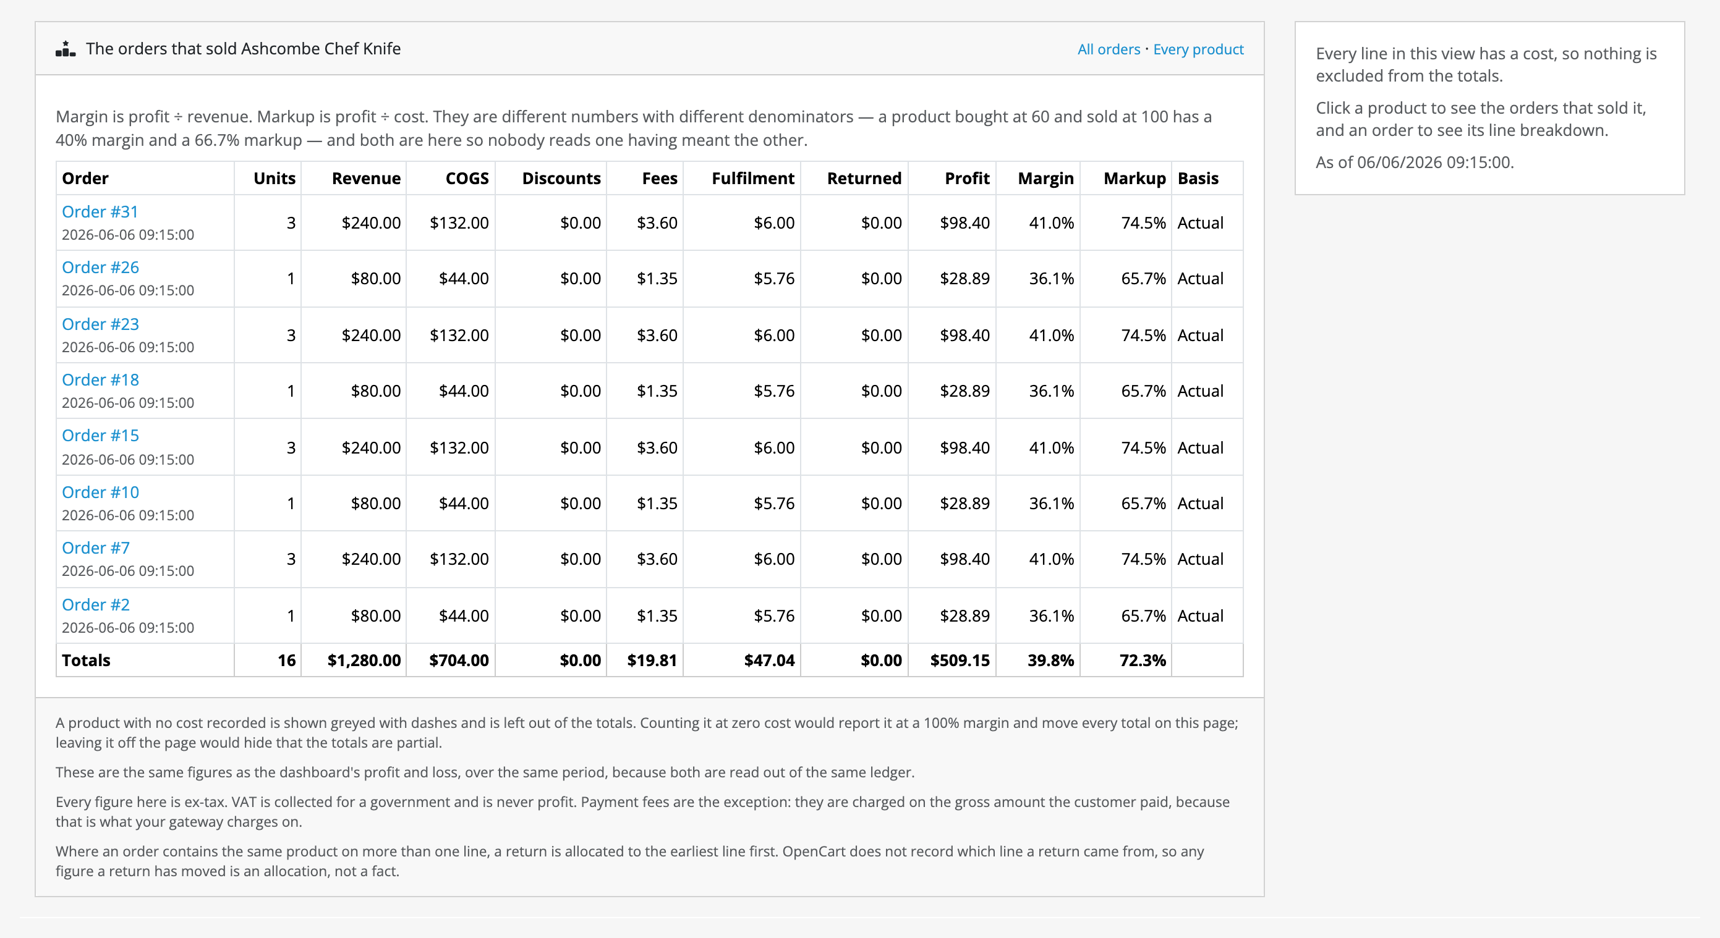
Task: Select Order #23 margin 41.0%
Action: tap(1051, 335)
